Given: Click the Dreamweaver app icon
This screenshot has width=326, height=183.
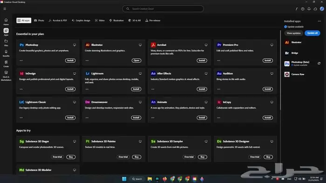Looking at the screenshot, I should pos(88,102).
